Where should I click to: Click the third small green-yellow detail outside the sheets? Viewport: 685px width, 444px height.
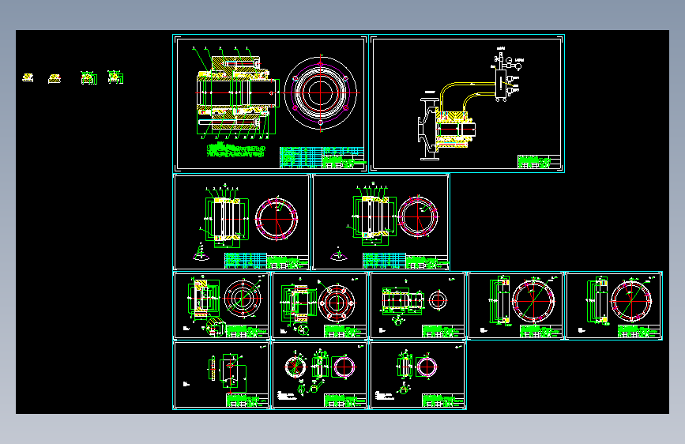[x=88, y=77]
